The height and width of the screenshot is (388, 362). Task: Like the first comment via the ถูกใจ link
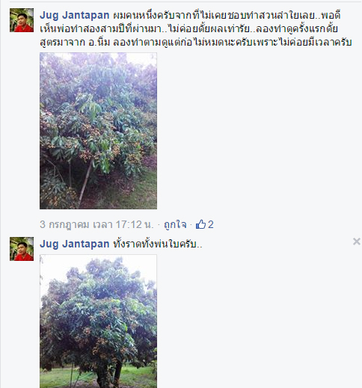(x=175, y=224)
